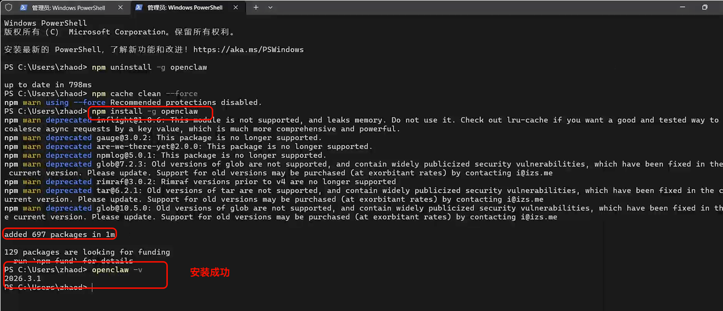Screen dimensions: 723x311
Task: Click the second tab's PowerShell icon
Action: [x=139, y=7]
